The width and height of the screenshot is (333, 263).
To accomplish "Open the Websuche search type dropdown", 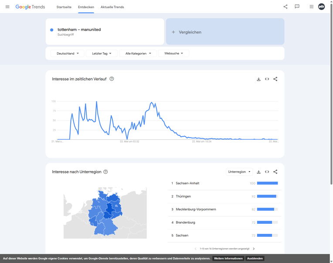I will (173, 54).
